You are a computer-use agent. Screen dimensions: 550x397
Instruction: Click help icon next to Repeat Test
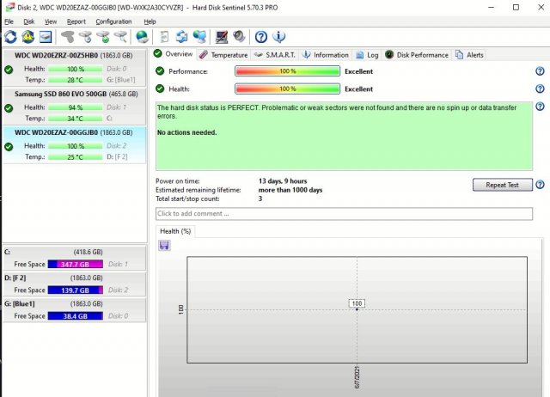540,185
